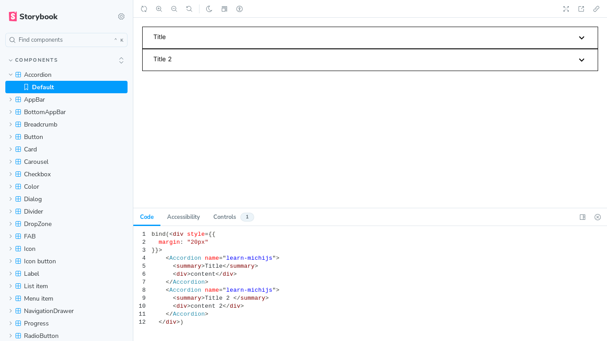Click the AppBar component grid icon

[x=18, y=99]
